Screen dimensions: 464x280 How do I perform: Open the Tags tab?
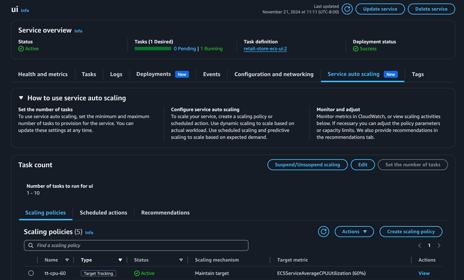point(418,74)
